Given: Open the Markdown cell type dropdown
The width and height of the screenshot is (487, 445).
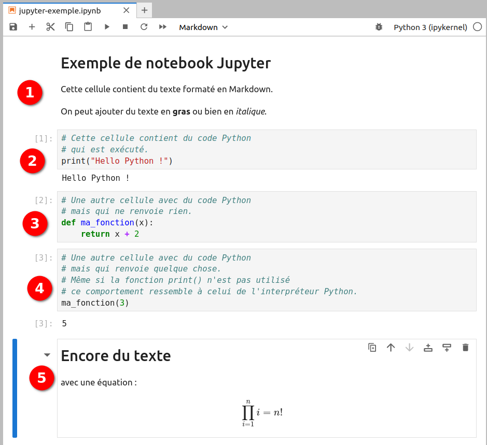Looking at the screenshot, I should [203, 27].
